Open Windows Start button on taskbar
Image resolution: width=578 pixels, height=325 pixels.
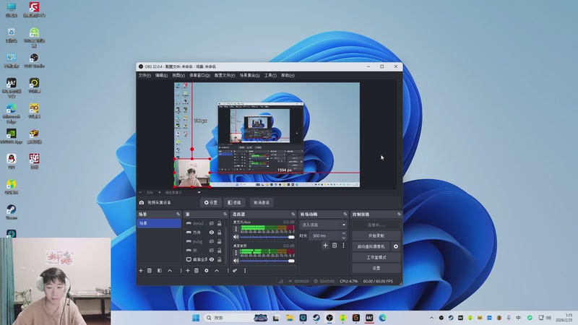pyautogui.click(x=196, y=318)
